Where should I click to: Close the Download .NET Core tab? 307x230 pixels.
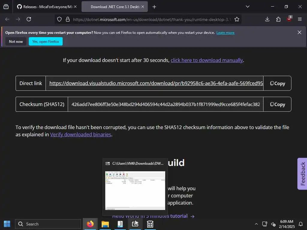(143, 7)
